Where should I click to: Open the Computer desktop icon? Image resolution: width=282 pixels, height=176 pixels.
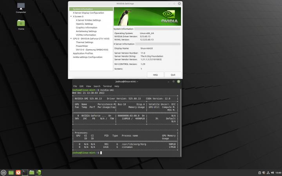[21, 7]
